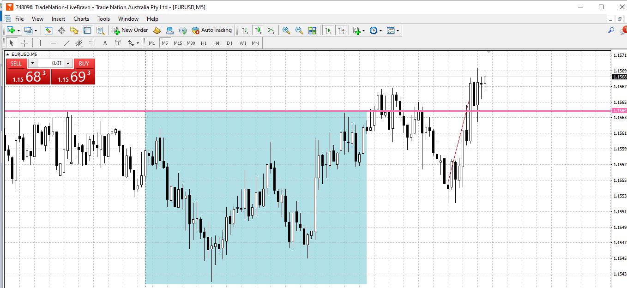Screen dimensions: 627x288
Task: Toggle the AutoTrading button
Action: tap(211, 30)
